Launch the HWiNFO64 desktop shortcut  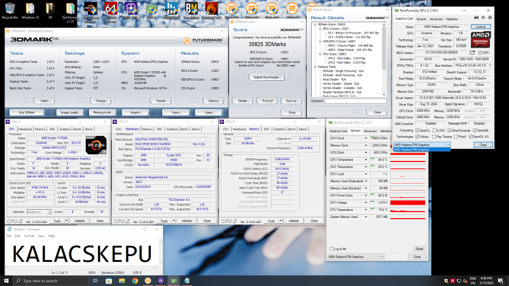click(171, 10)
